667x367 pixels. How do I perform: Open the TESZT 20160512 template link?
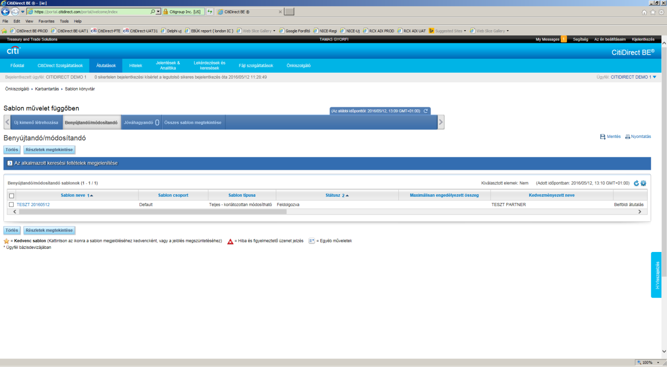(33, 204)
